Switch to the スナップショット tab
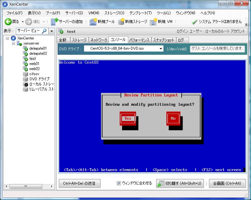Viewport: 251px width, 200px height. [x=164, y=40]
